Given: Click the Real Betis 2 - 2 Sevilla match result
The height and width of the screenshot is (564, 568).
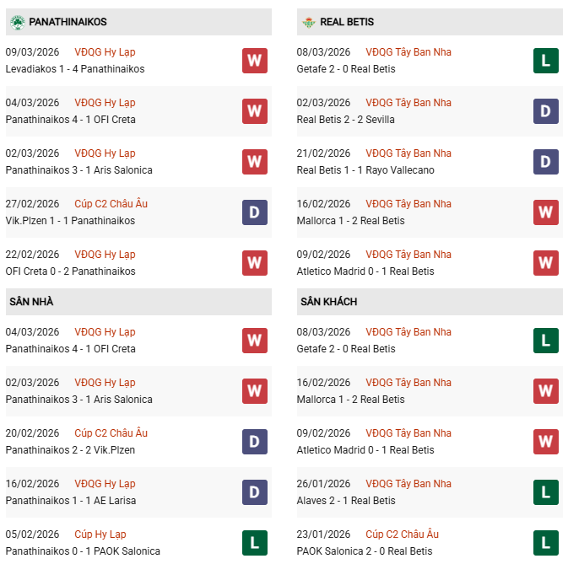Looking at the screenshot, I should 346,120.
